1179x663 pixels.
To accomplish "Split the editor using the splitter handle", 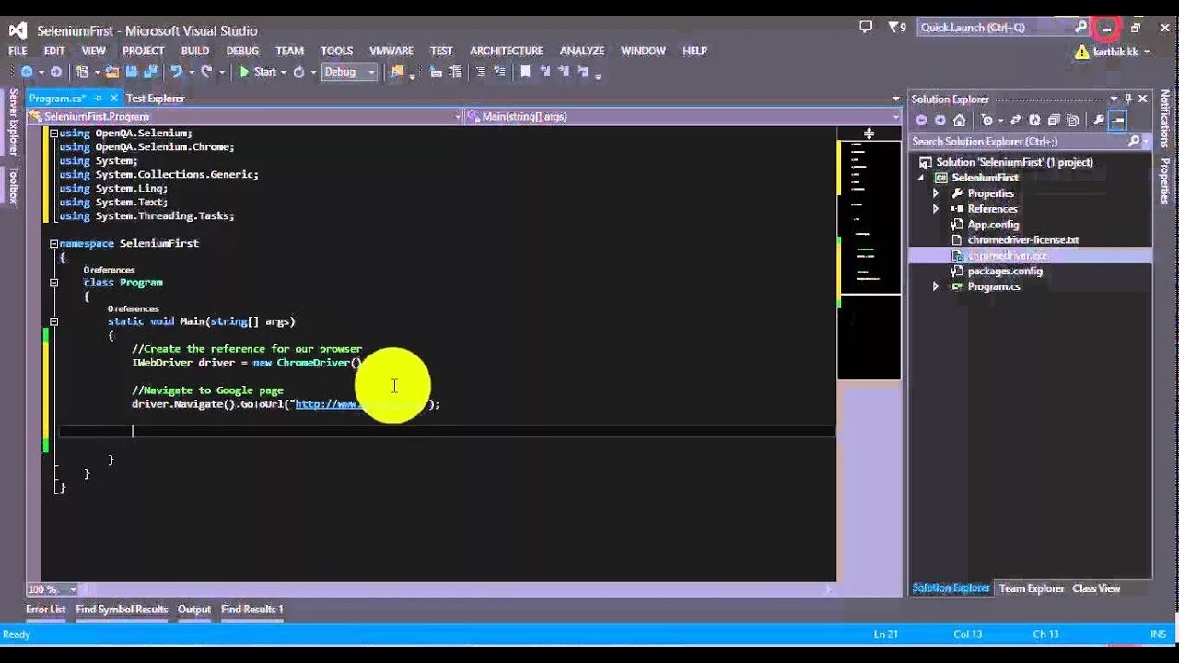I will pos(869,134).
